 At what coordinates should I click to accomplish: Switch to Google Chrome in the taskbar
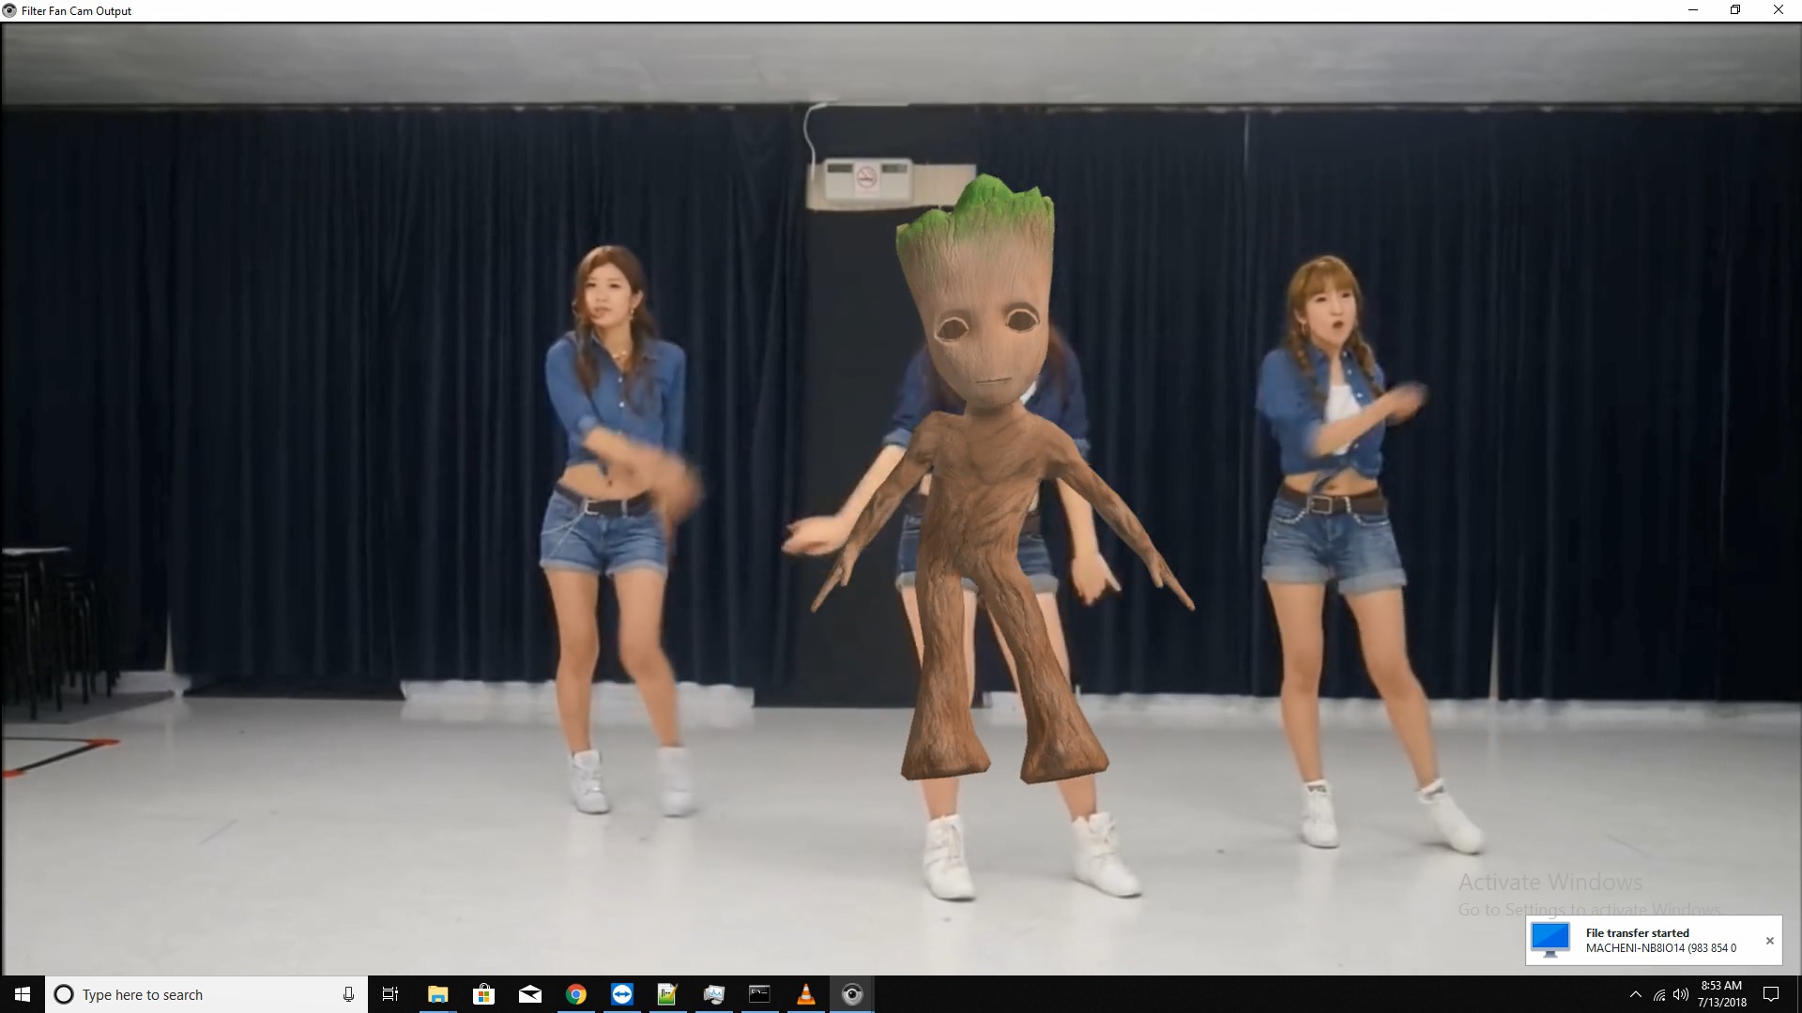pos(575,994)
